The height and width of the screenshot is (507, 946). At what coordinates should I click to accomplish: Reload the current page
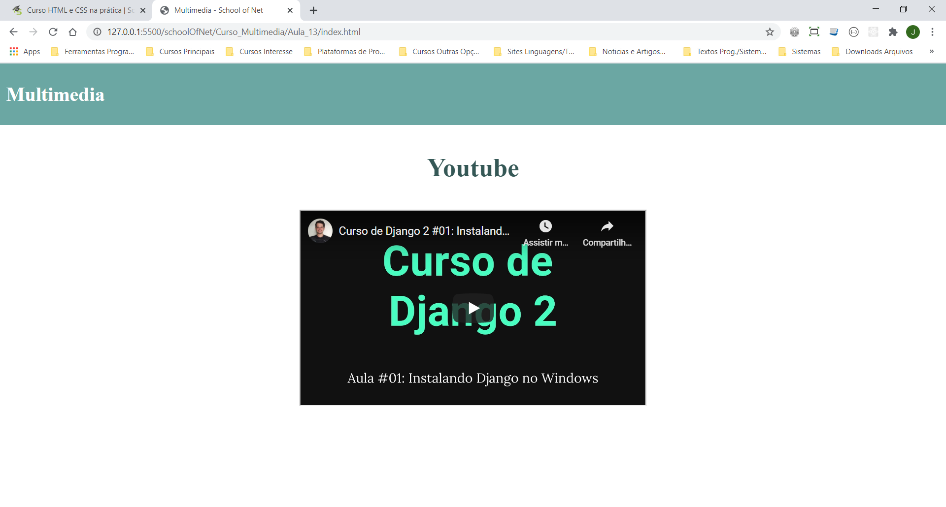(53, 32)
